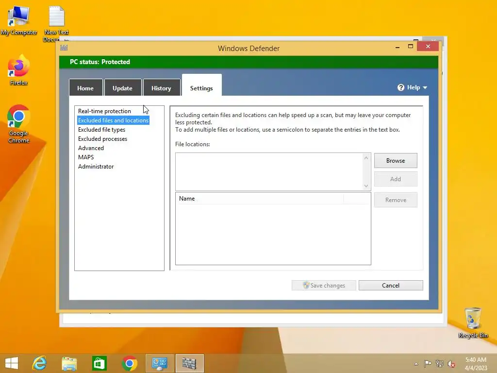Click the Help question mark icon
Viewport: 497px width, 373px height.
click(x=401, y=87)
